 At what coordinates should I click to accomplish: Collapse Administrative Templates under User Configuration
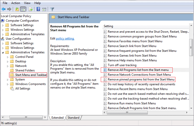(3, 53)
